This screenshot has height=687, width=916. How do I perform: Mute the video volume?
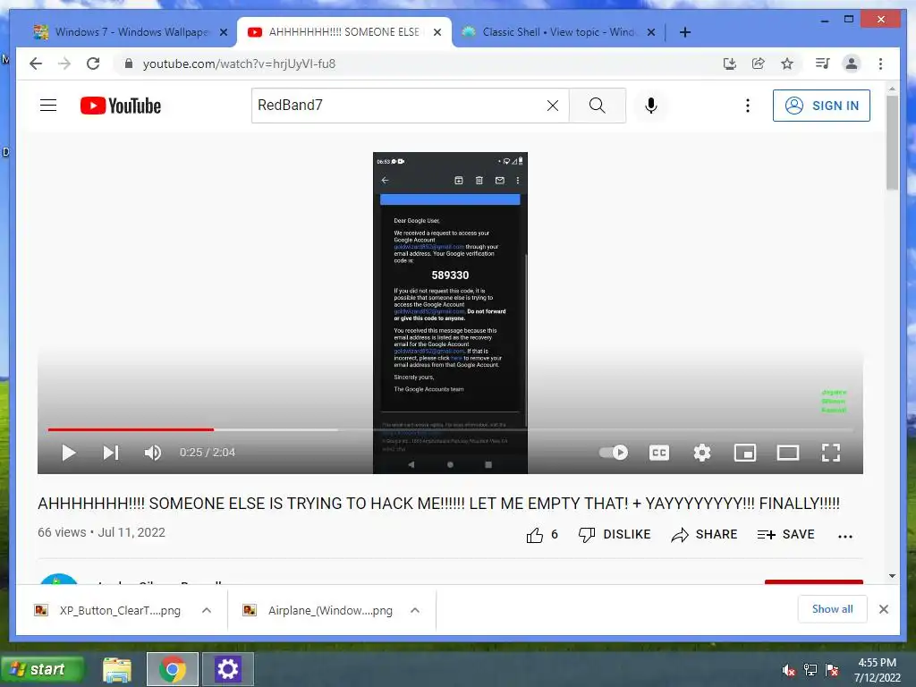(x=152, y=453)
